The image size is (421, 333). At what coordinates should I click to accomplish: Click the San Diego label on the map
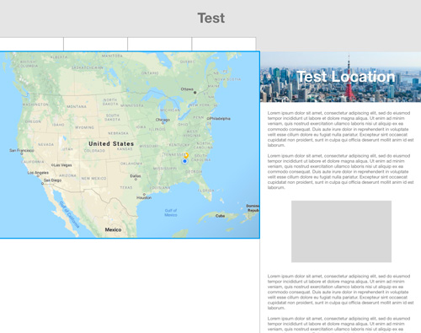click(52, 180)
